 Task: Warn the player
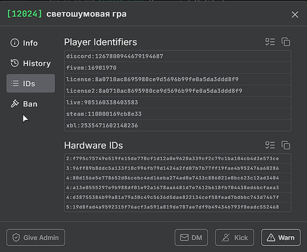coord(281,237)
